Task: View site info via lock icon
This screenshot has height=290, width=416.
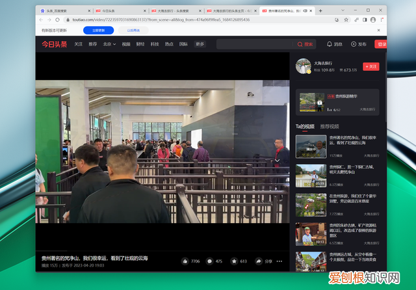Action: [68, 20]
